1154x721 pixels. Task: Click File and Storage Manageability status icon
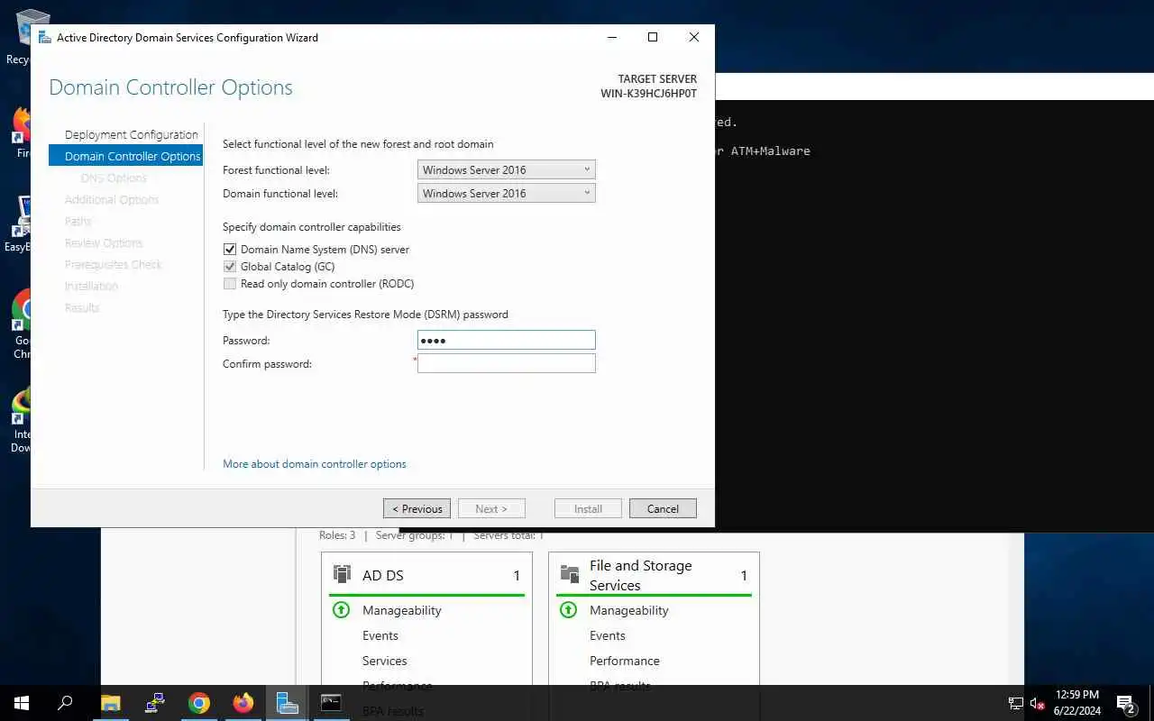coord(568,610)
